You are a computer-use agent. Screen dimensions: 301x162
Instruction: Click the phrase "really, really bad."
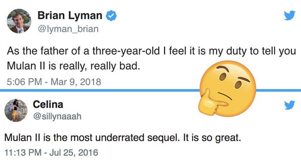[x=99, y=66]
